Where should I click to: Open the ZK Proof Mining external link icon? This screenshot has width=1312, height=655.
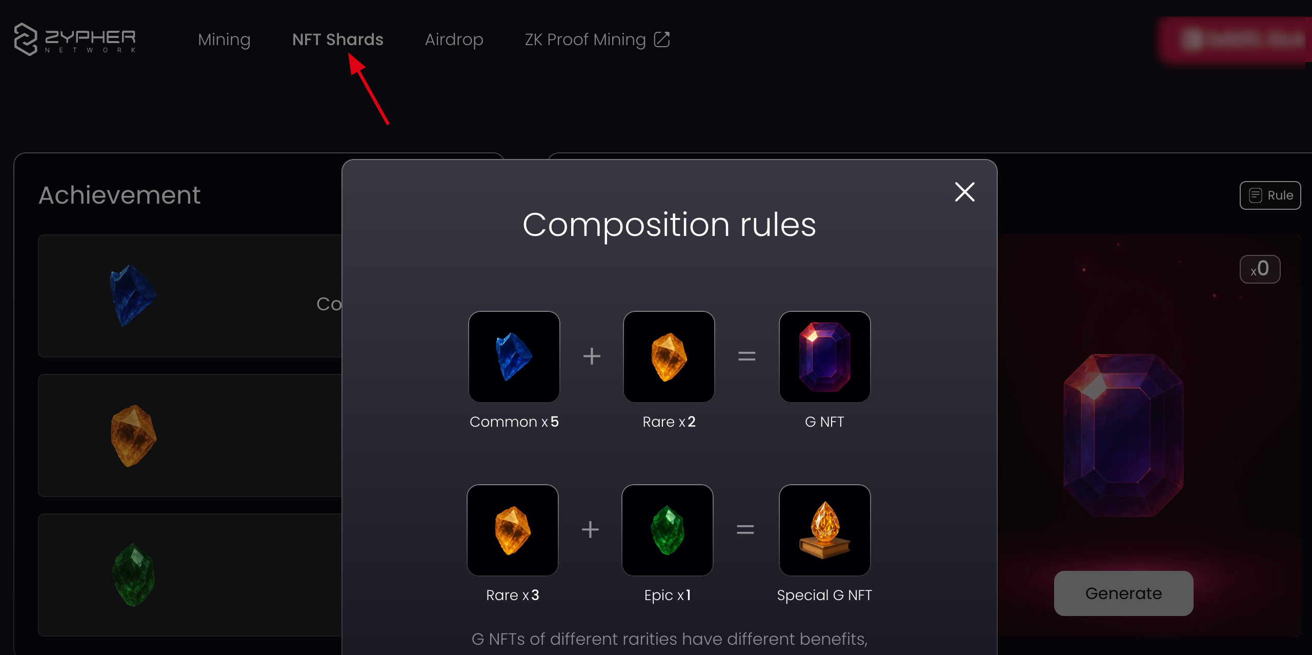click(662, 39)
